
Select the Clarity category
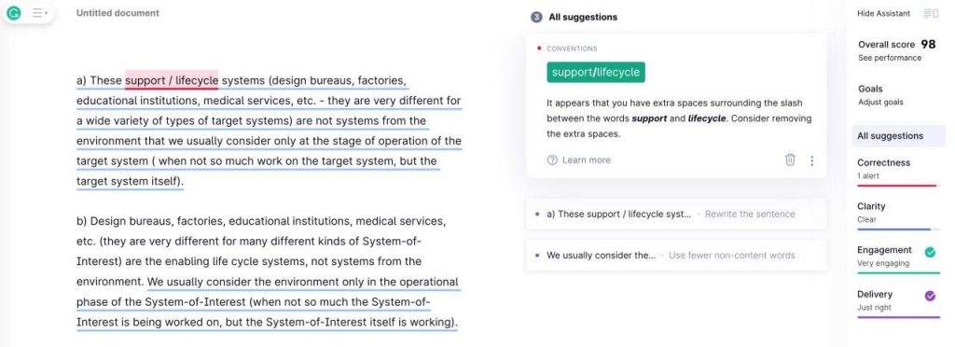pos(898,214)
